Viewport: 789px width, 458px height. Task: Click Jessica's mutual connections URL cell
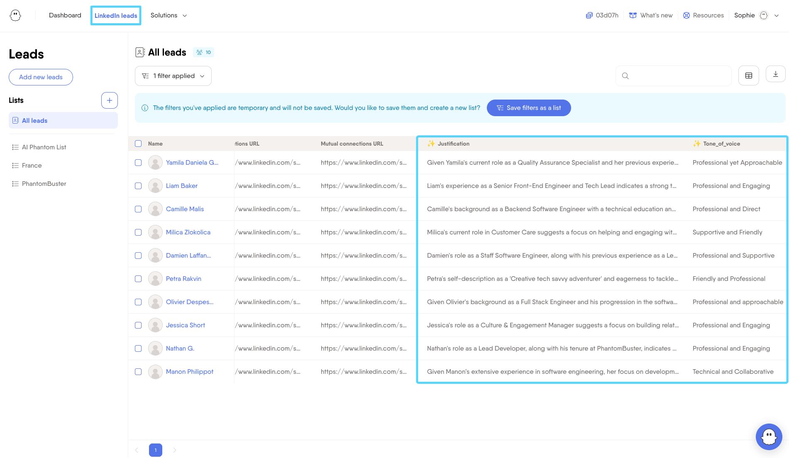(364, 325)
